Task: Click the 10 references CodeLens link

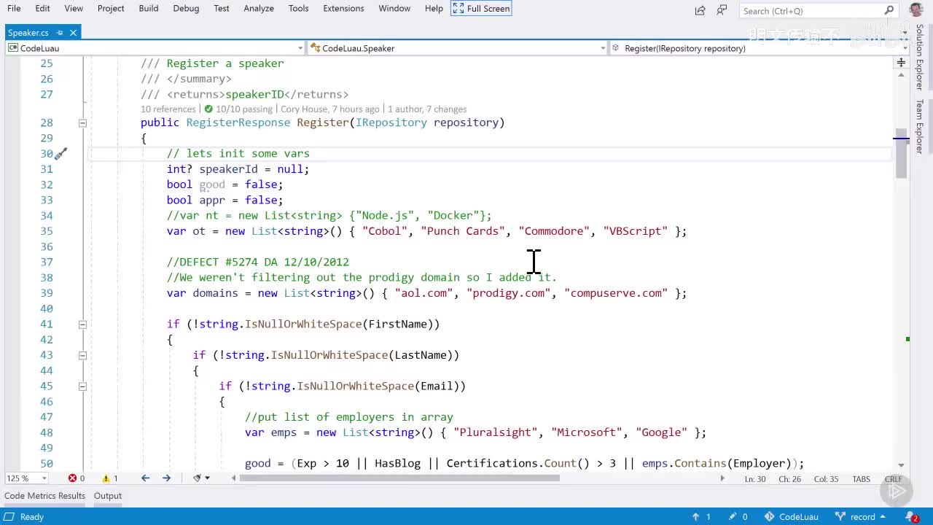Action: (168, 109)
